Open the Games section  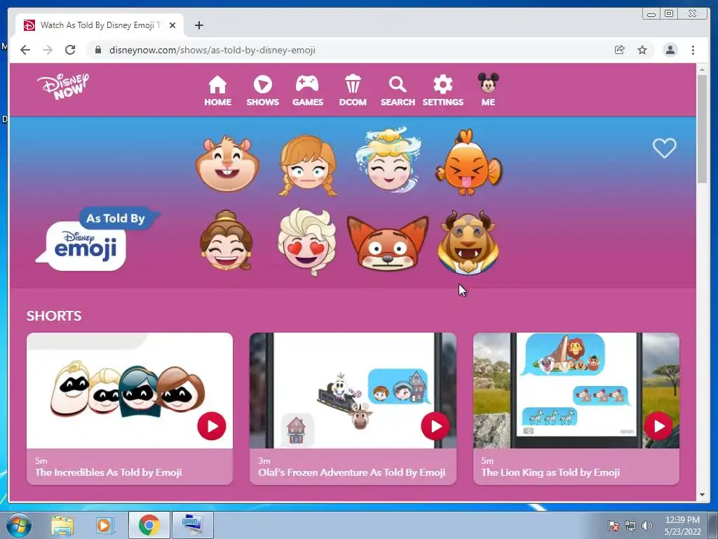[x=307, y=91]
